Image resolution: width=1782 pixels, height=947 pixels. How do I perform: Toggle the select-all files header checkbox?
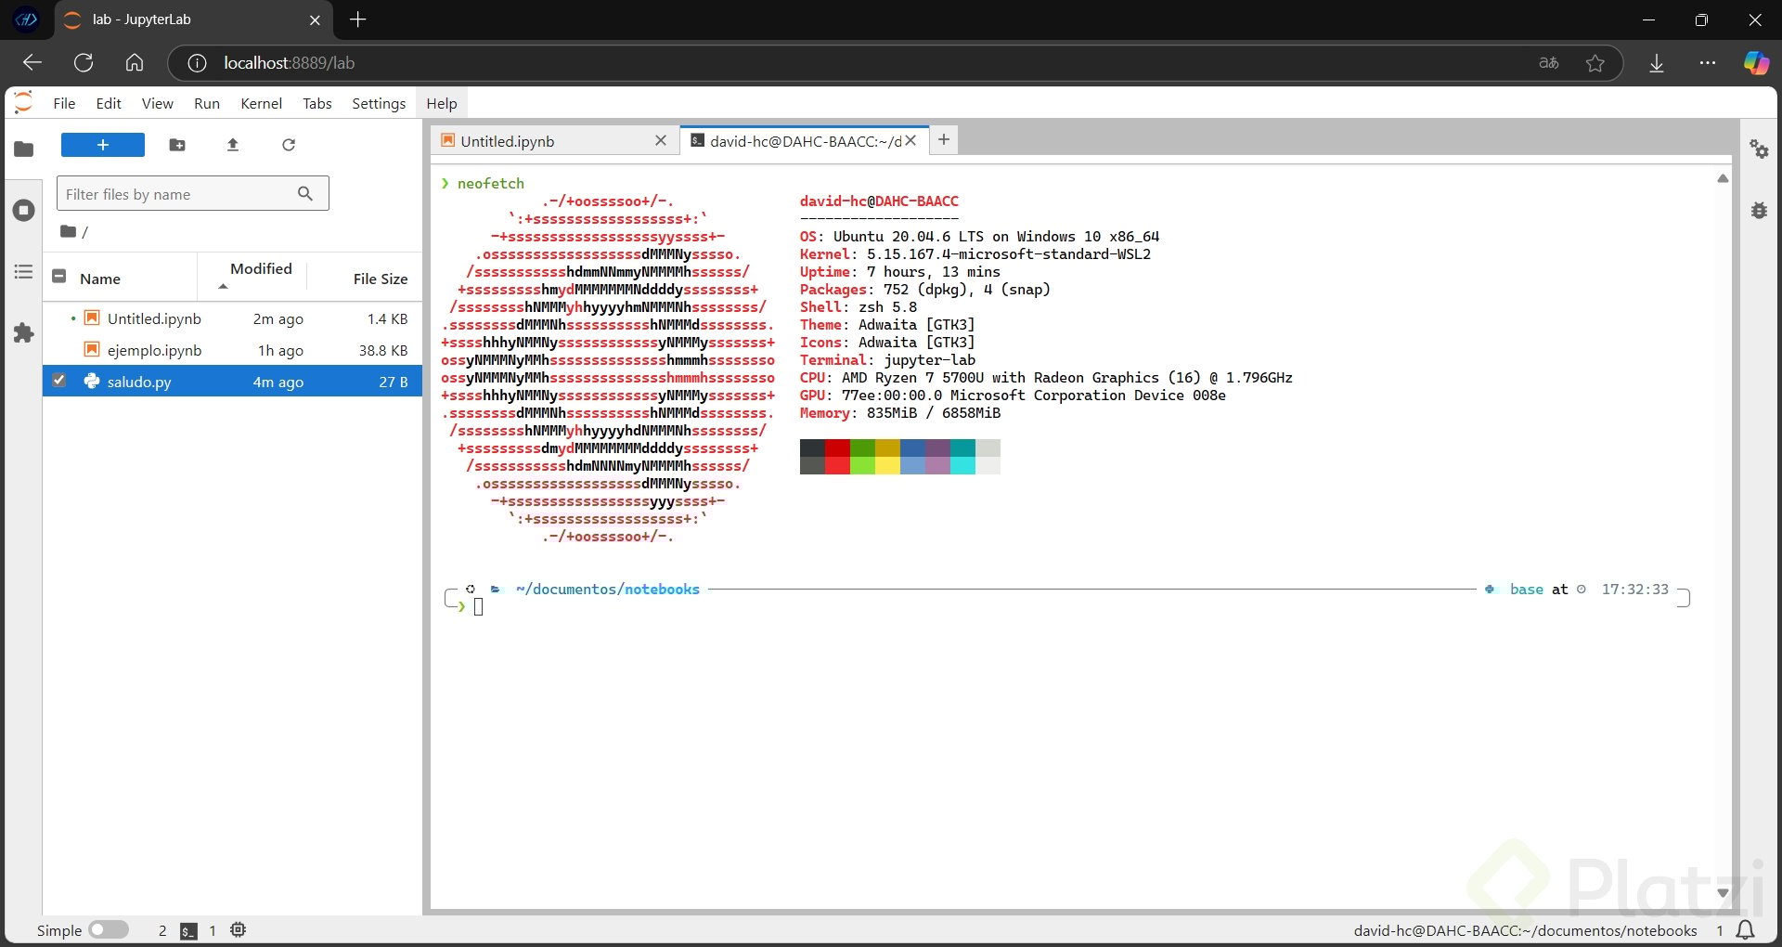pos(59,277)
